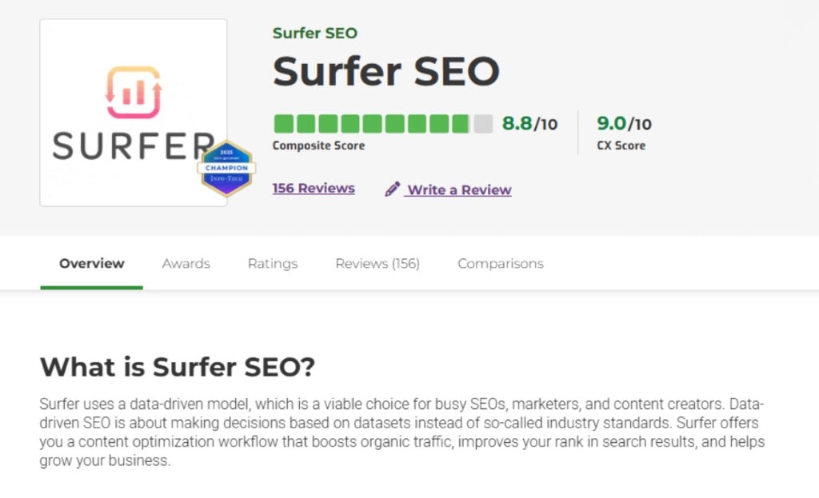This screenshot has height=498, width=819.
Task: Click the CX Score label
Action: 621,145
